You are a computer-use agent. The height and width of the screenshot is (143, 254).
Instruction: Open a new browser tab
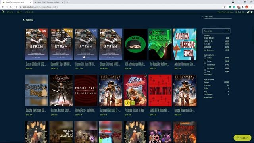point(67,2)
